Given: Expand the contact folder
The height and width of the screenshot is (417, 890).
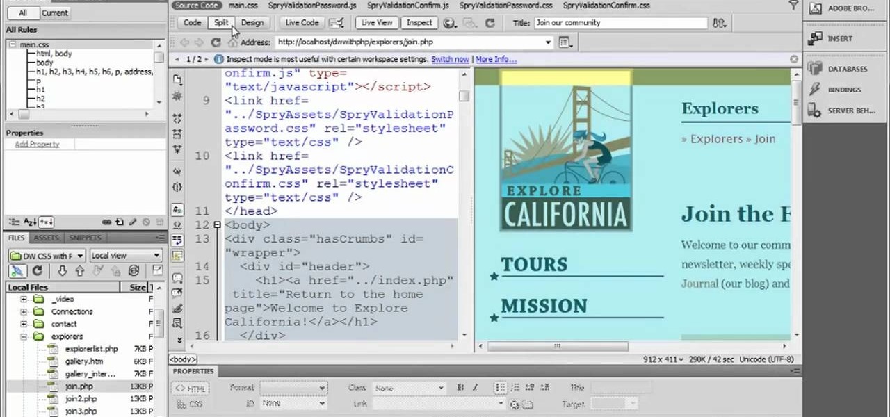Looking at the screenshot, I should [24, 325].
